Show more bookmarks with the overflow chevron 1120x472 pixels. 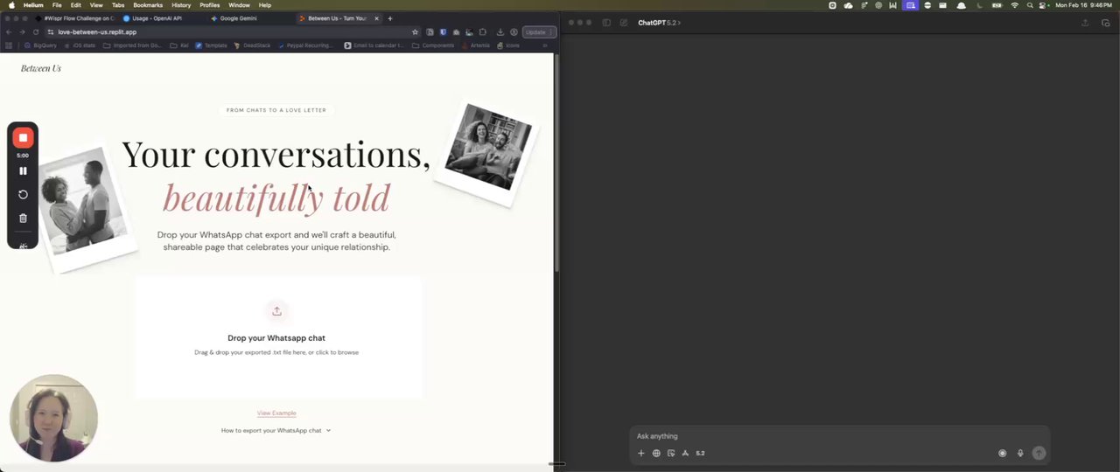[544, 45]
